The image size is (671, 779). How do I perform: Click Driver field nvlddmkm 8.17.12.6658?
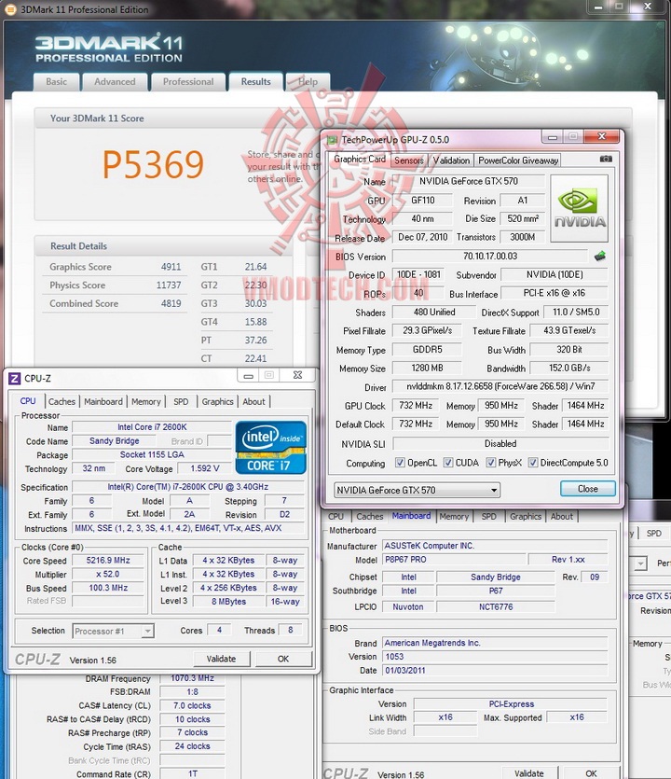click(500, 386)
